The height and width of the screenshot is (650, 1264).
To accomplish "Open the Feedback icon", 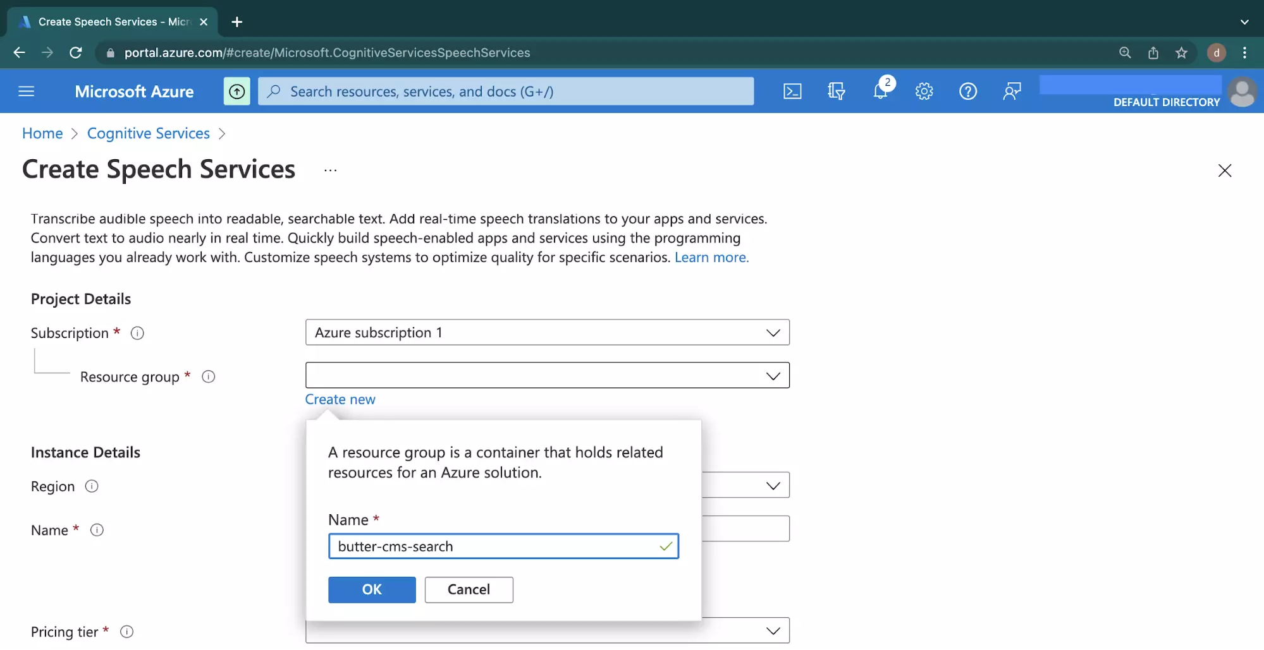I will pos(1012,92).
